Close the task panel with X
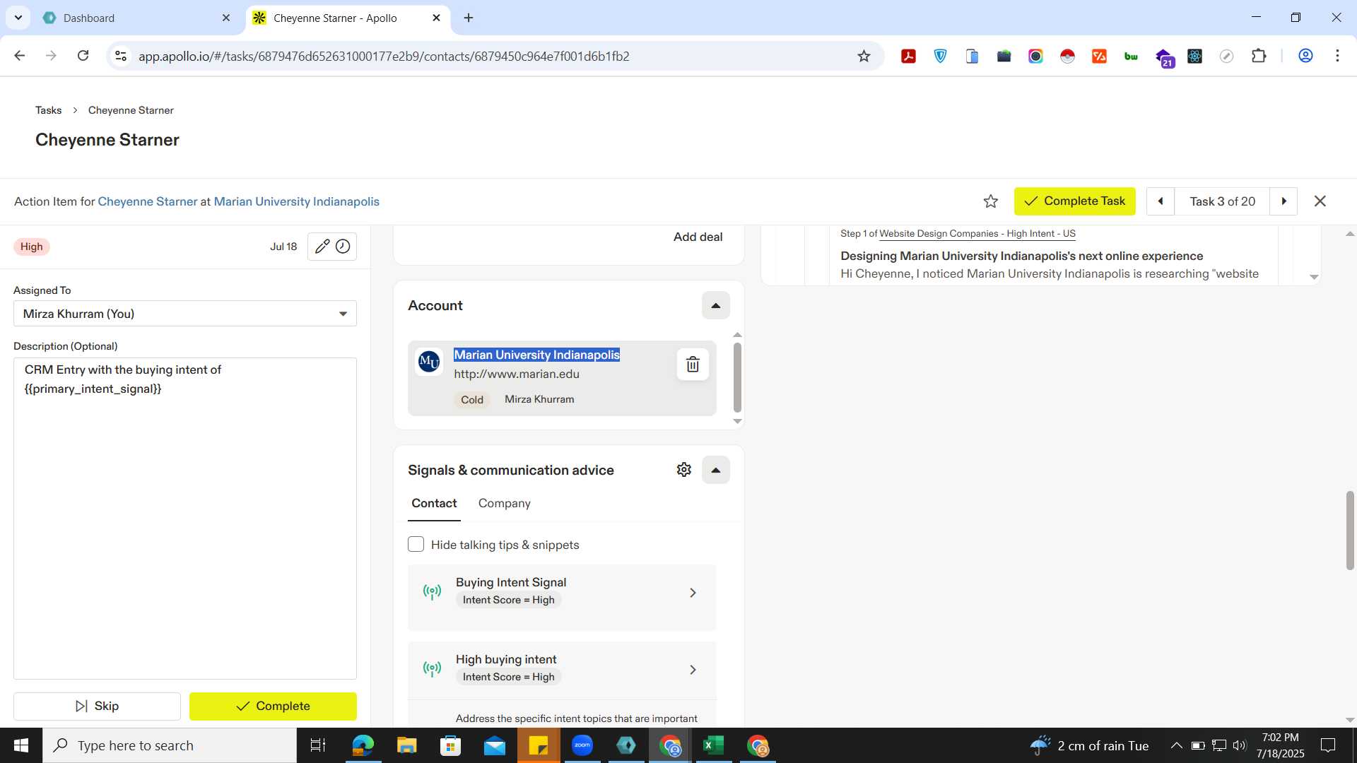 tap(1320, 201)
